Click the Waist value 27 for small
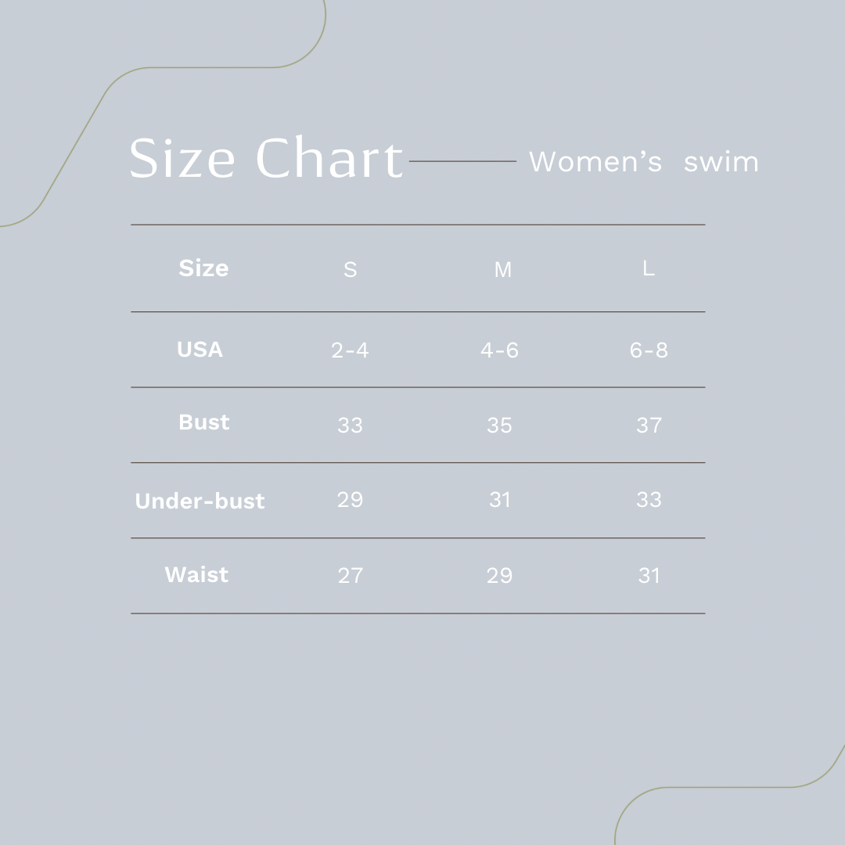The height and width of the screenshot is (845, 845). (350, 576)
